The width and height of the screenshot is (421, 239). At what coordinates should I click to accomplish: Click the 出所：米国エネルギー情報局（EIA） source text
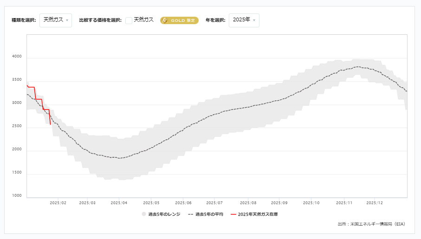[372, 224]
